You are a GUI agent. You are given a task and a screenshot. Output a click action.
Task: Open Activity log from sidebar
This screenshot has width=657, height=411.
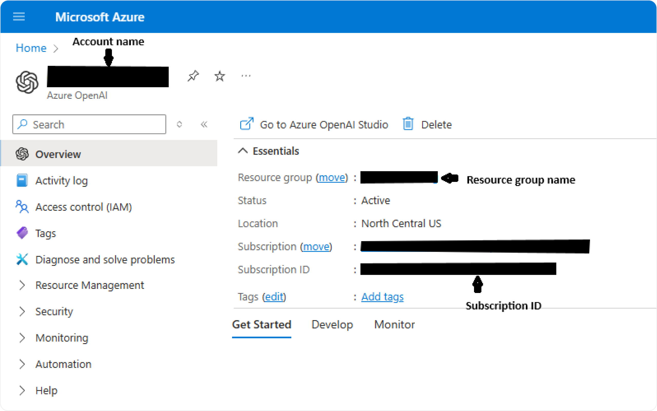click(61, 181)
